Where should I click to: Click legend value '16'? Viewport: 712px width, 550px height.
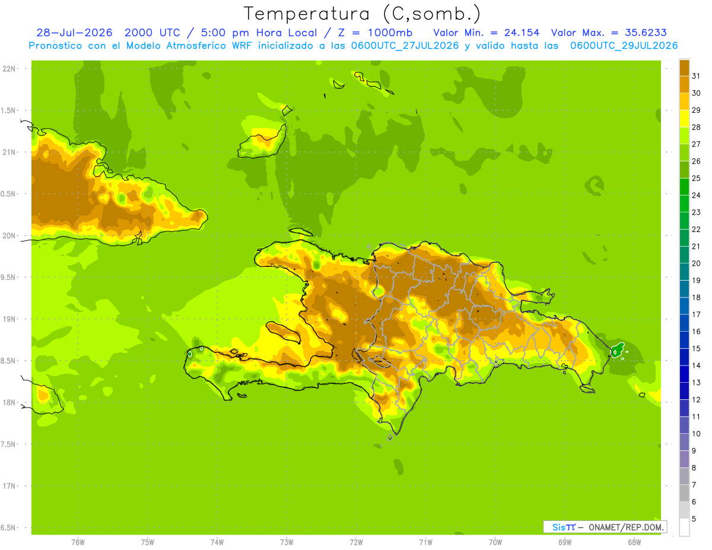pos(697,332)
